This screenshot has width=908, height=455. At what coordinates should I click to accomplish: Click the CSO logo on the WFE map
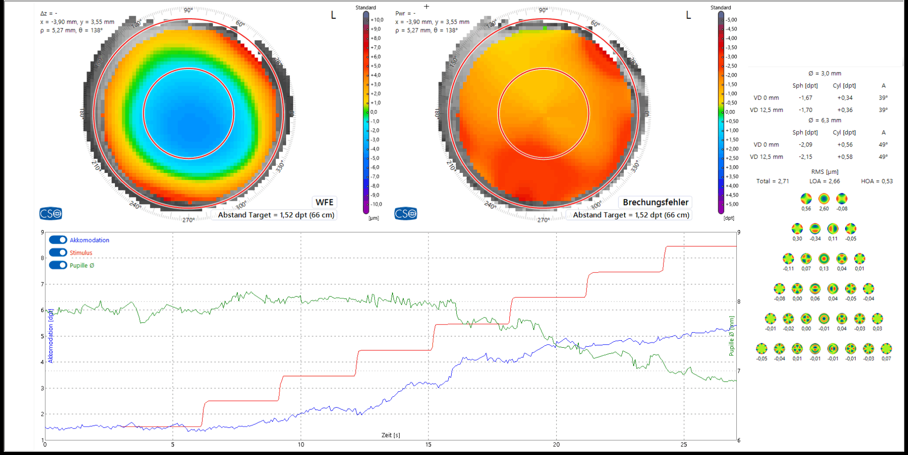[51, 214]
